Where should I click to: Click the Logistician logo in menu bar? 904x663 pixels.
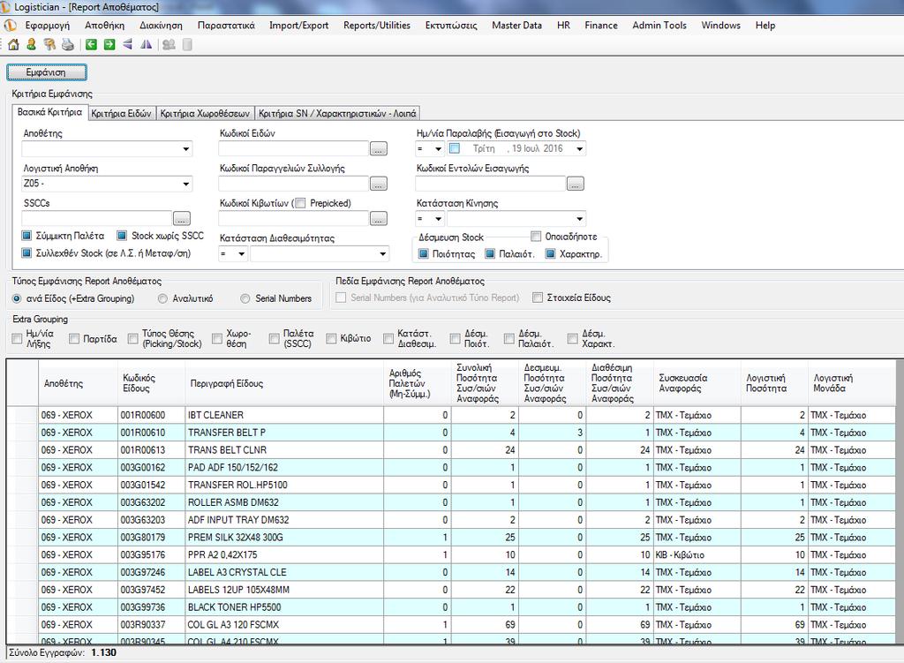[11, 26]
